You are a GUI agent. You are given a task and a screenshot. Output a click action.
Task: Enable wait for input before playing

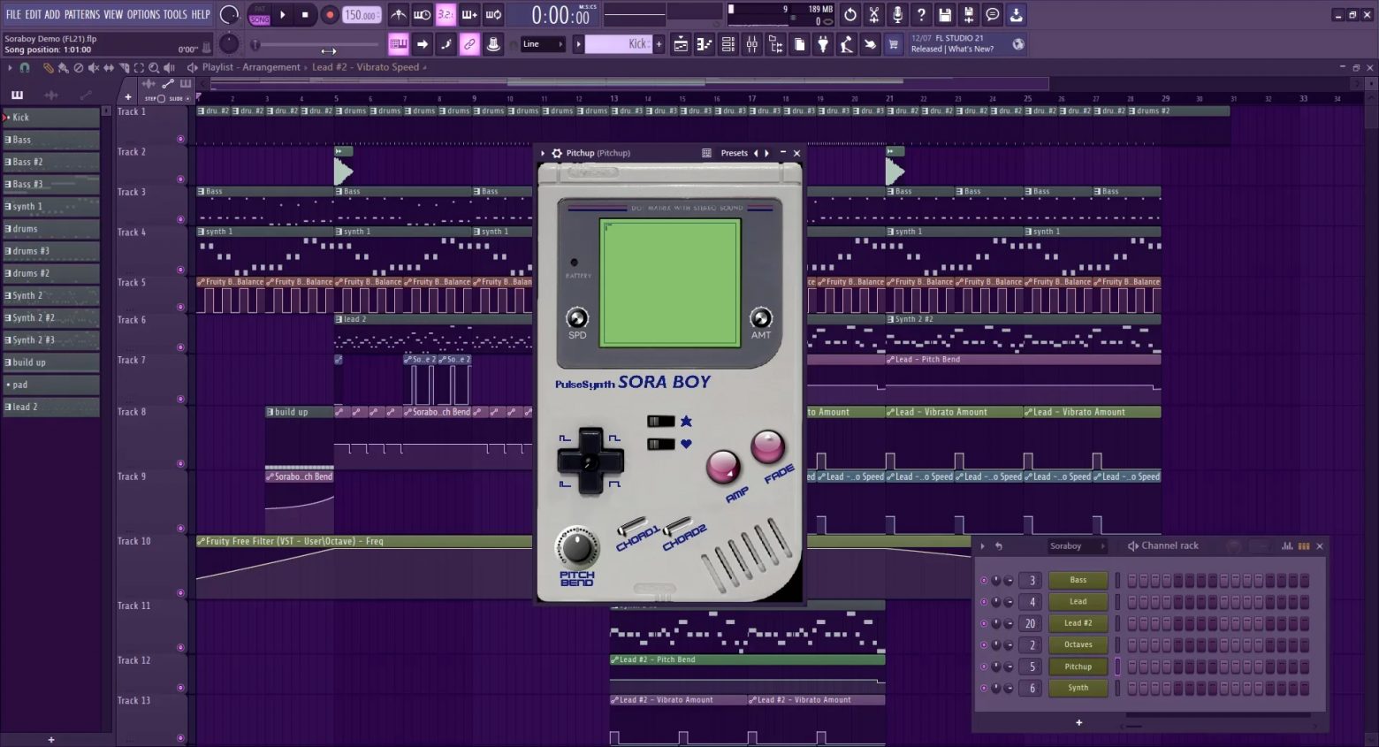pyautogui.click(x=423, y=15)
